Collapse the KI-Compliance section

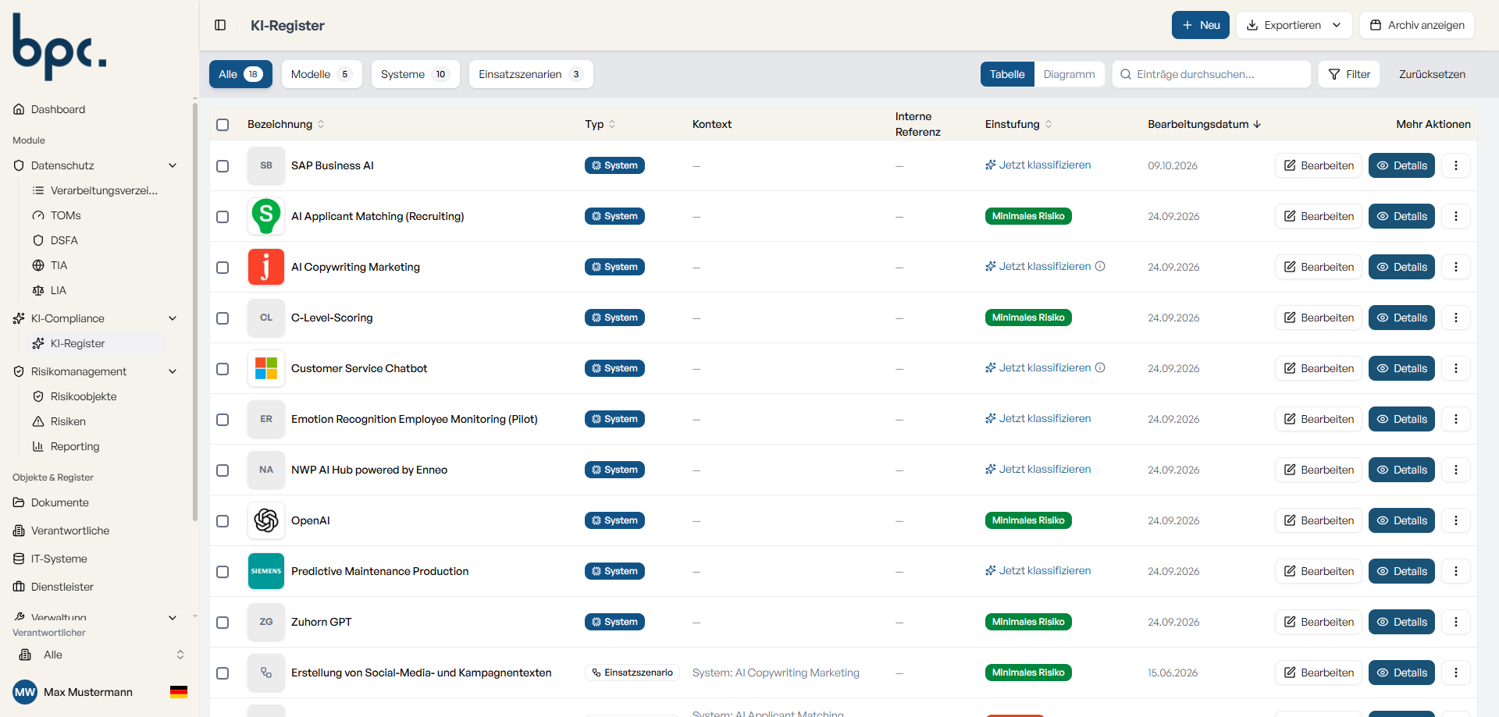[x=173, y=318]
